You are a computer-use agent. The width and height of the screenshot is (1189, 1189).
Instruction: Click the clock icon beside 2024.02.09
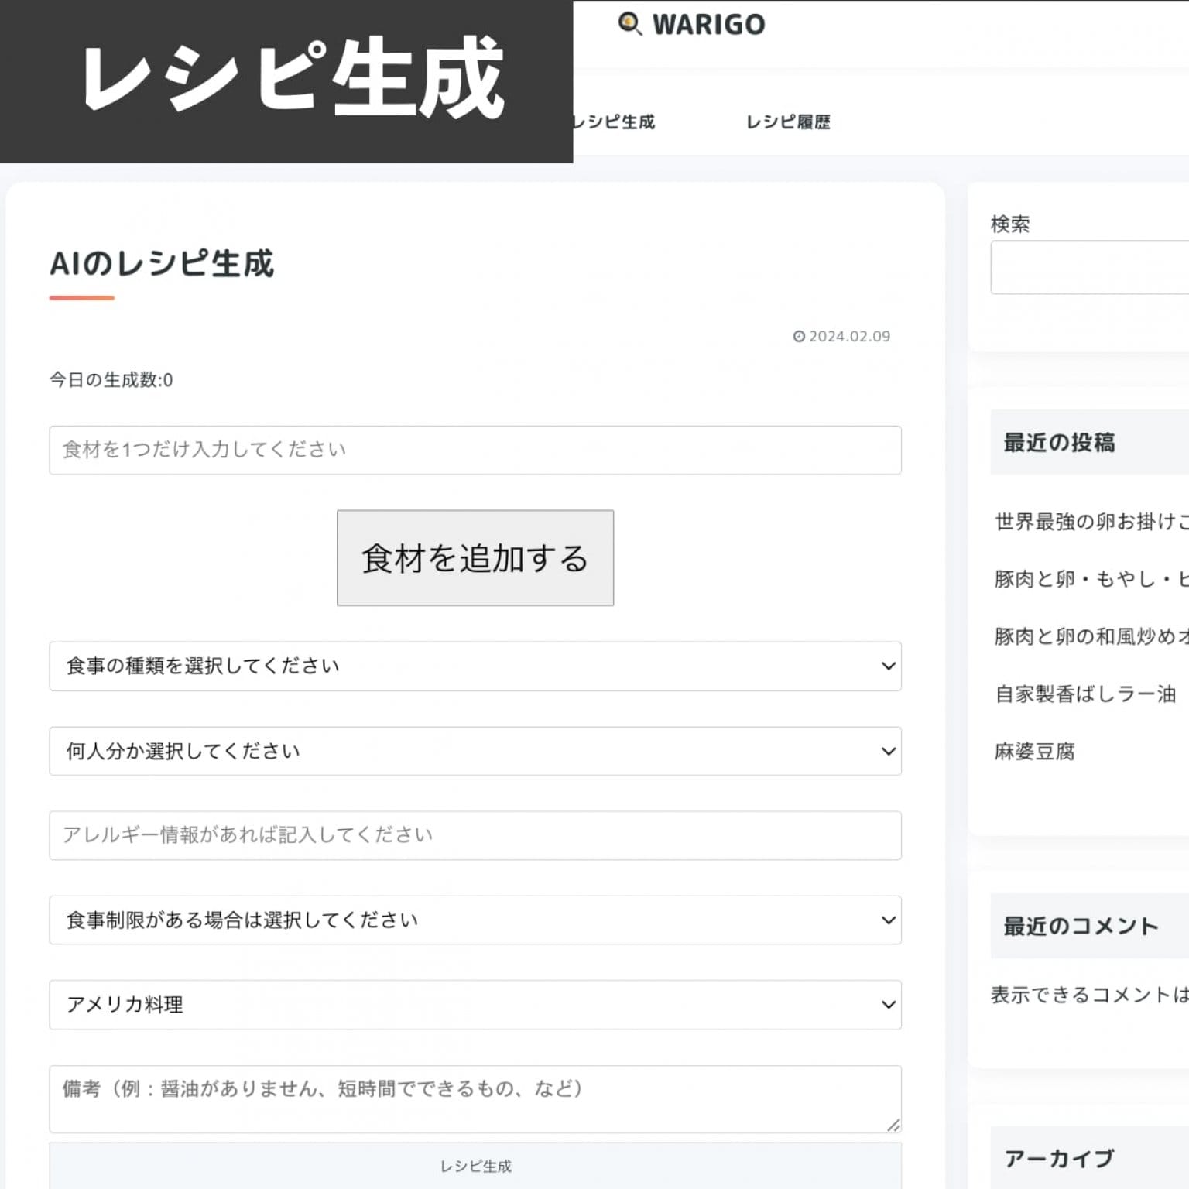point(799,336)
